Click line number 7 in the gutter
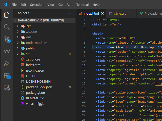 (x=85, y=47)
